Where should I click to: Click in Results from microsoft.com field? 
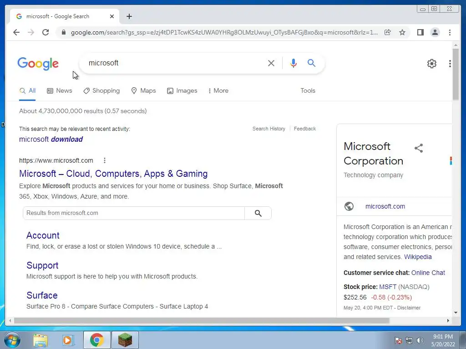pyautogui.click(x=134, y=213)
